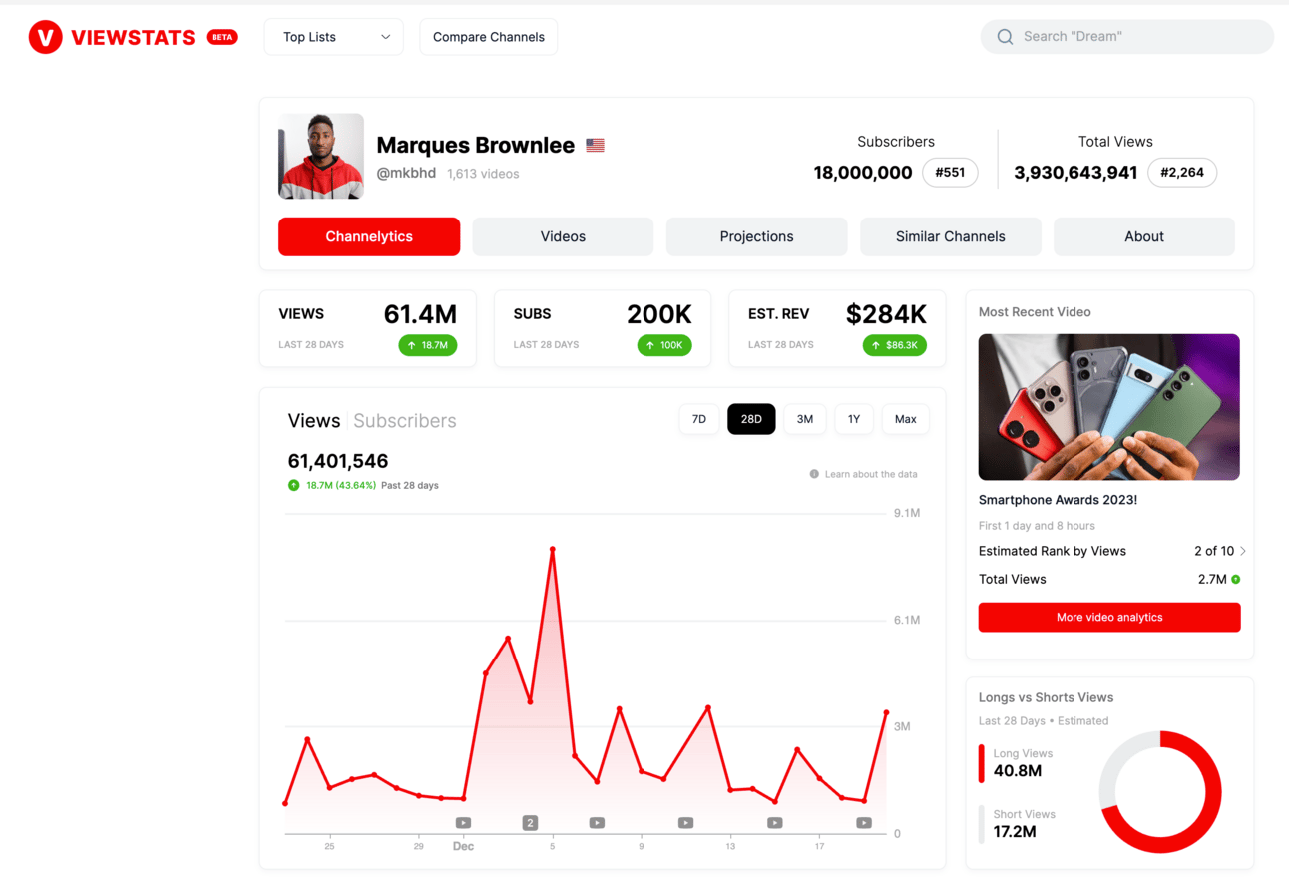This screenshot has width=1289, height=879.
Task: Click the magnifier icon in the search bar
Action: [1005, 37]
